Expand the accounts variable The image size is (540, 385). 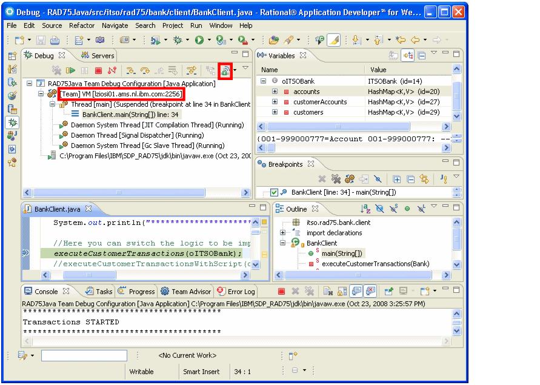coord(275,92)
